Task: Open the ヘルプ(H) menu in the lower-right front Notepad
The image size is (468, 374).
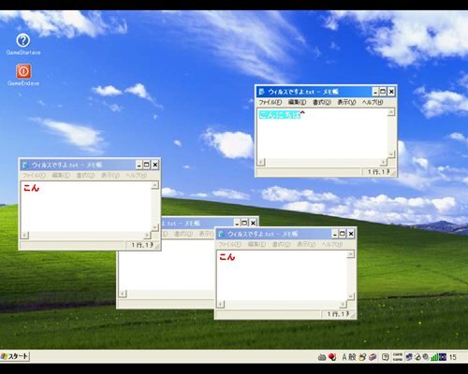Action: pyautogui.click(x=332, y=244)
